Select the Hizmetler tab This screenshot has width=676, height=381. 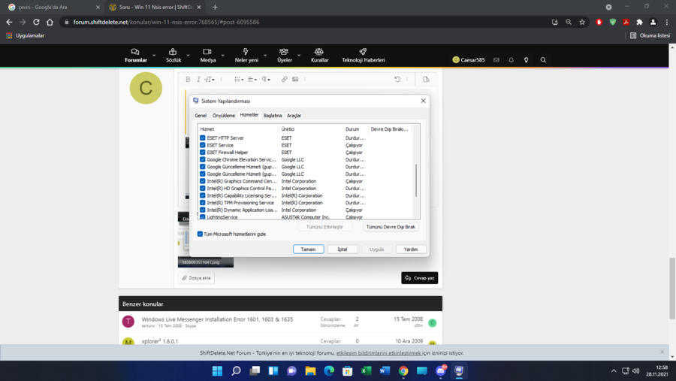point(249,115)
